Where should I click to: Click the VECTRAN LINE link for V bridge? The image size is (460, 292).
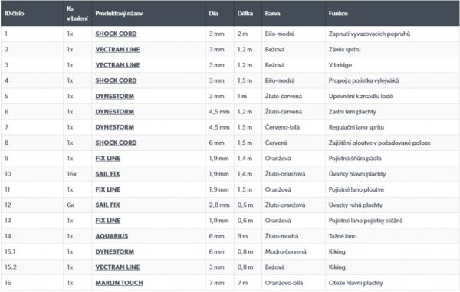coord(117,65)
